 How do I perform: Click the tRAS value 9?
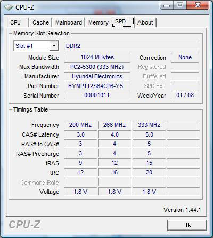tap(80, 163)
